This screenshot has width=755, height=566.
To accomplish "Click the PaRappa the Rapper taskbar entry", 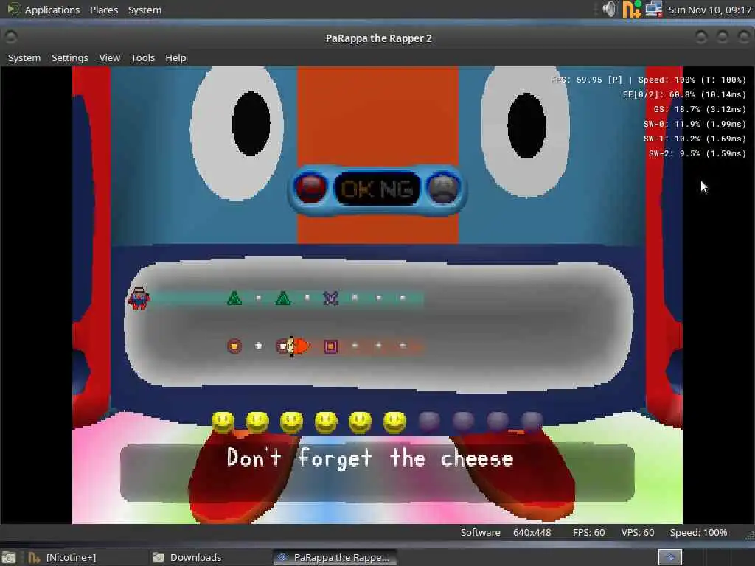I will (x=335, y=557).
